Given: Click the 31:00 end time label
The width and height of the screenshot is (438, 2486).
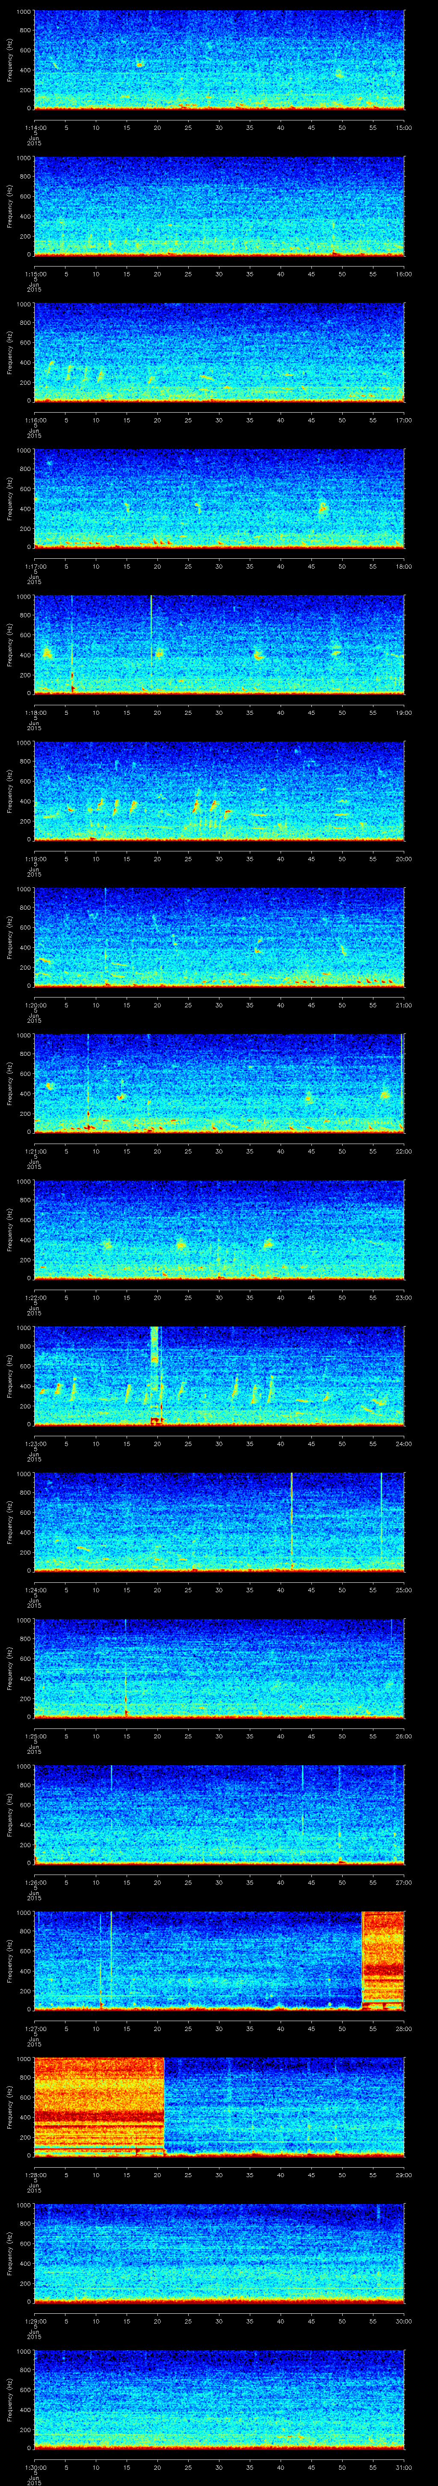Looking at the screenshot, I should (403, 2467).
